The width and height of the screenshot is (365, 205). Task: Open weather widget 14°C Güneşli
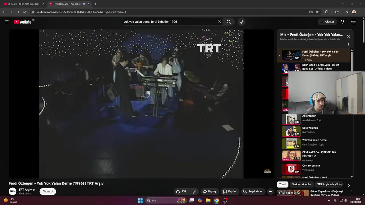coord(11,200)
